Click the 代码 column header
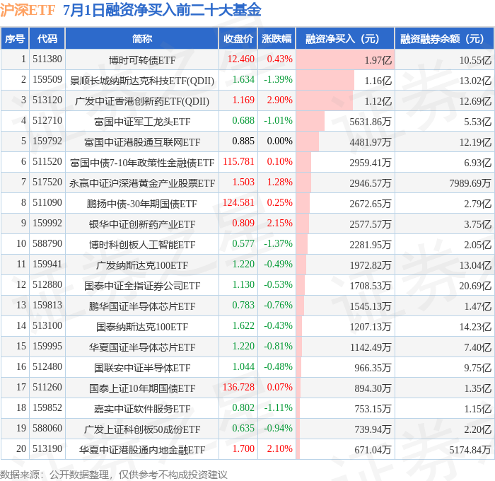Image resolution: width=495 pixels, height=481 pixels. pos(47,38)
